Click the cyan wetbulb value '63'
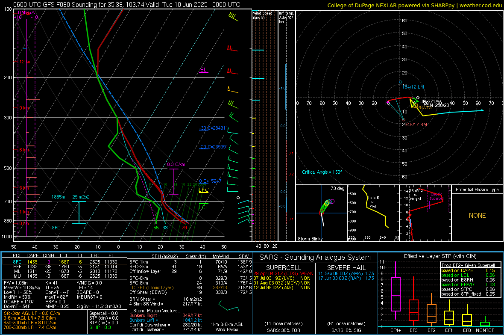The height and width of the screenshot is (335, 504). pos(165,228)
